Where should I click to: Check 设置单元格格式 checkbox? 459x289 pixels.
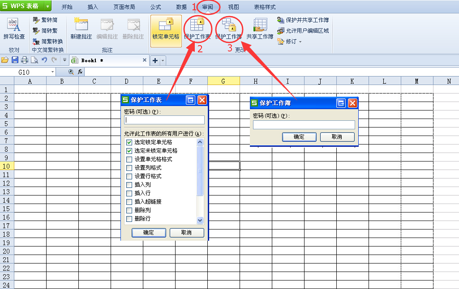[x=129, y=159]
